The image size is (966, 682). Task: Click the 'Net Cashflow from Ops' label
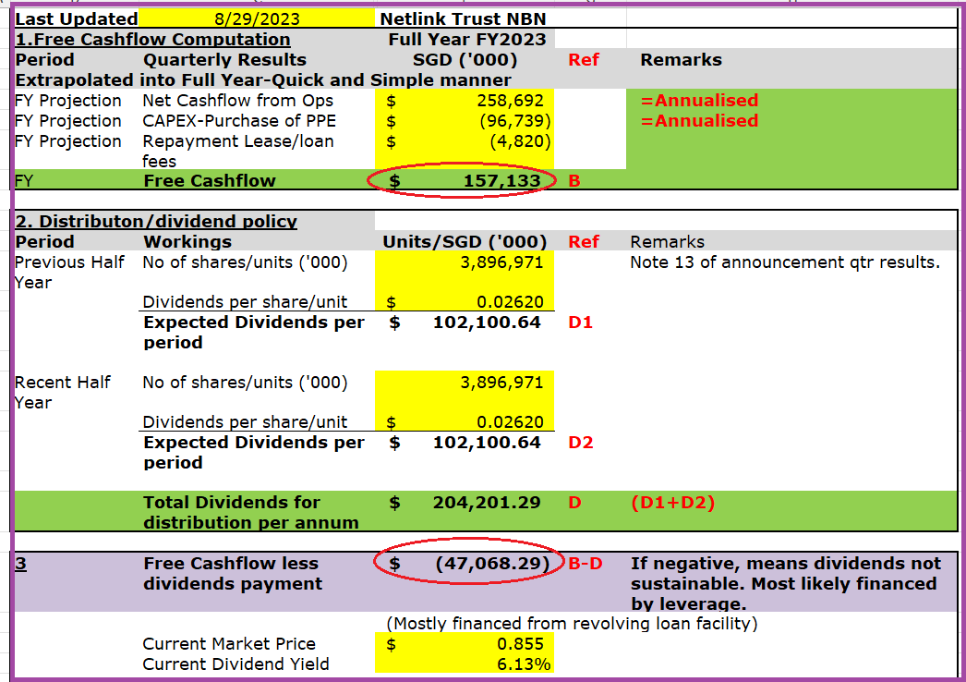point(237,100)
